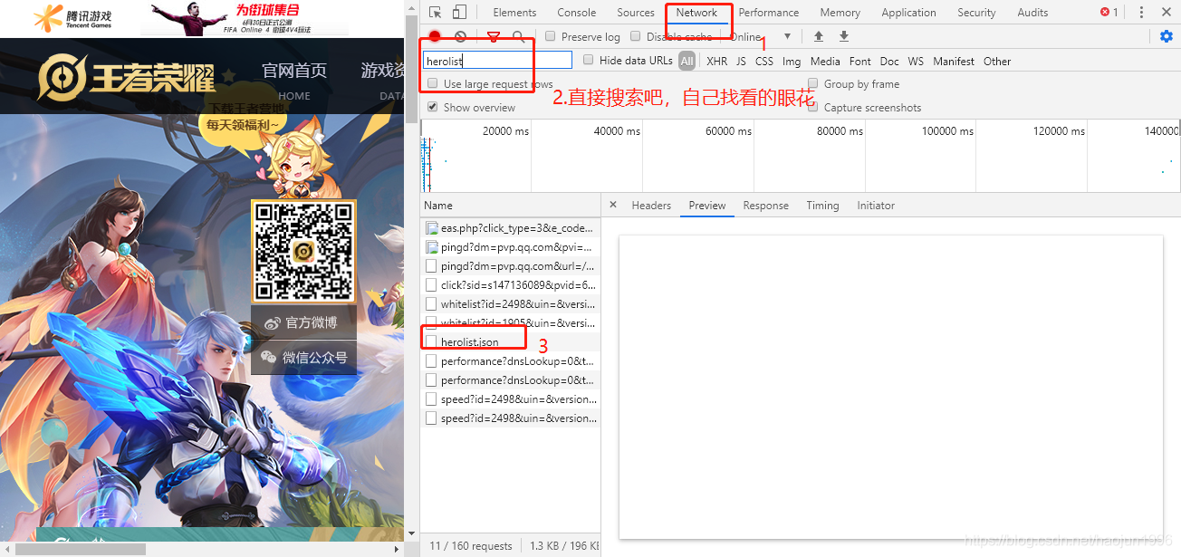
Task: Open the Application tab
Action: [x=908, y=13]
